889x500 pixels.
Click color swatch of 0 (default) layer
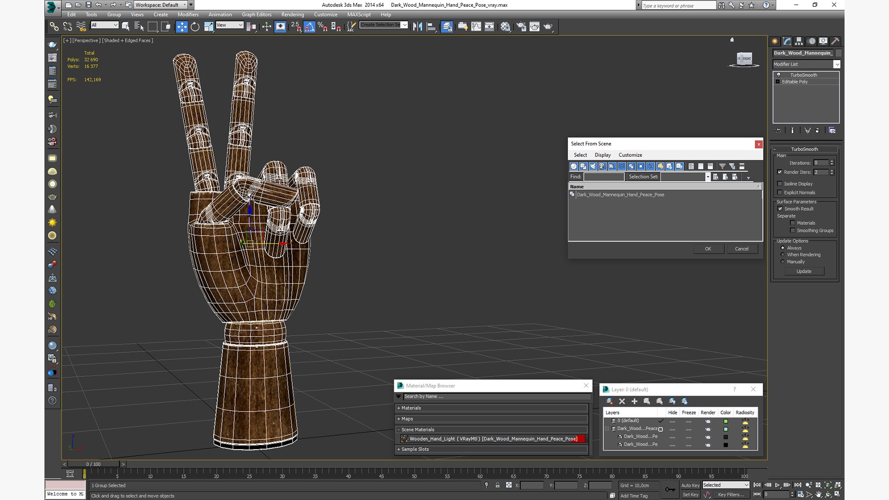point(726,421)
